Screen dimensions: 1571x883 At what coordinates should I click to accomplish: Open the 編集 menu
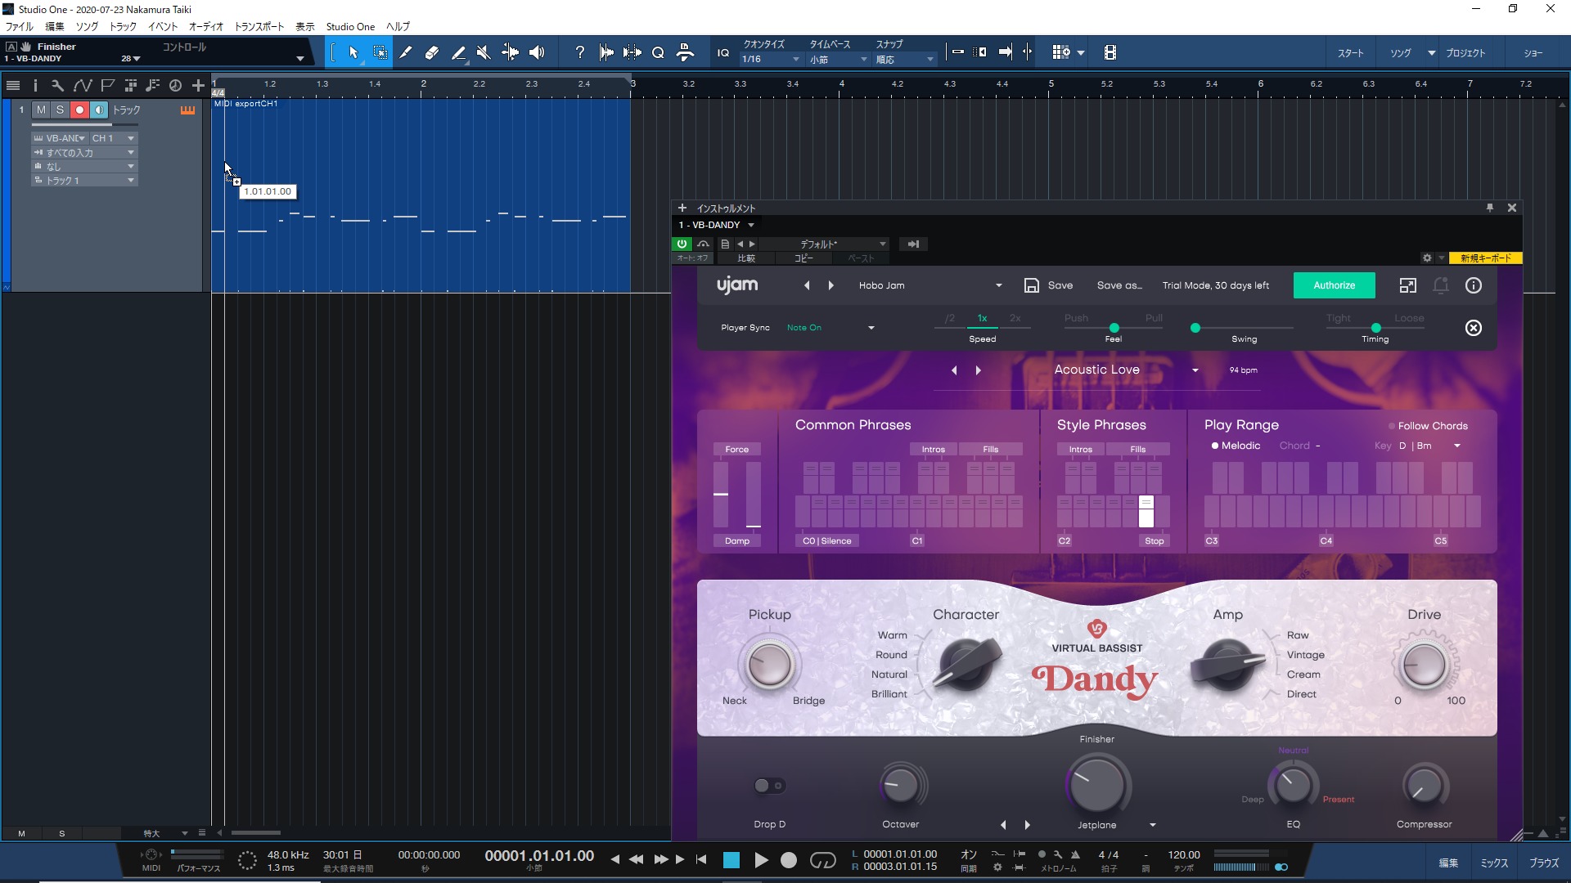pos(55,26)
